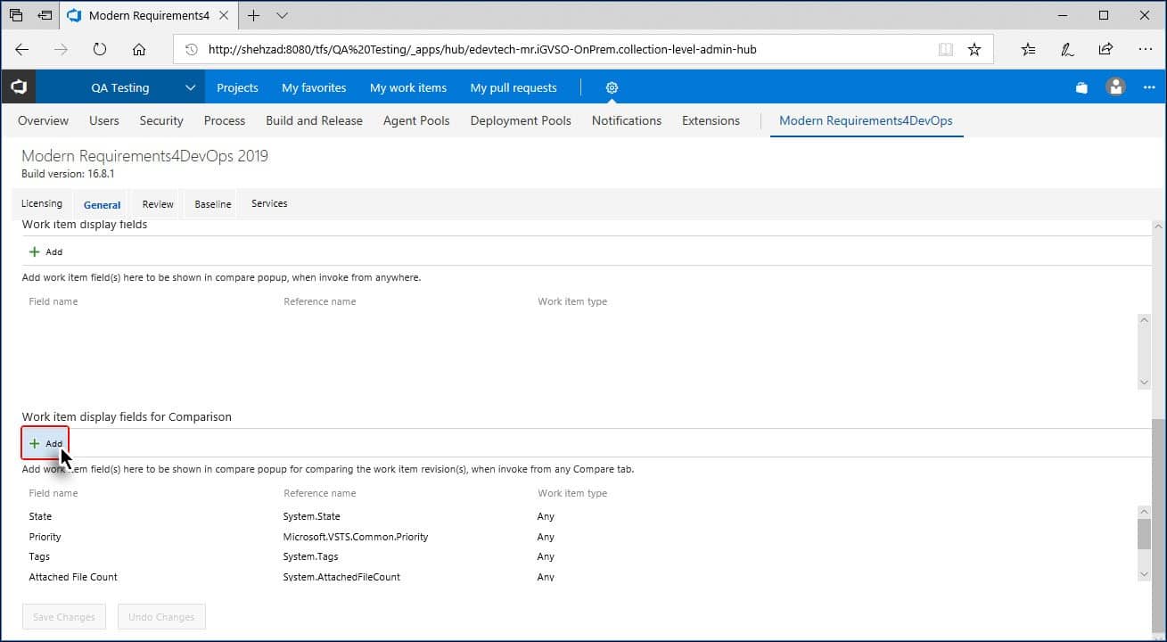Switch to the Users tab
Viewport: 1167px width, 642px height.
tap(104, 120)
